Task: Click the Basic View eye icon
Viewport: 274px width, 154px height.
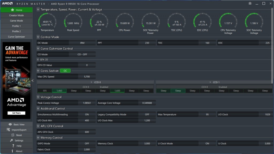Action: (10, 124)
